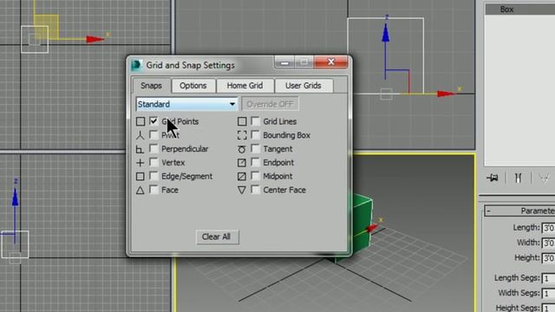
Task: Click the Width Segs value field
Action: point(548,294)
